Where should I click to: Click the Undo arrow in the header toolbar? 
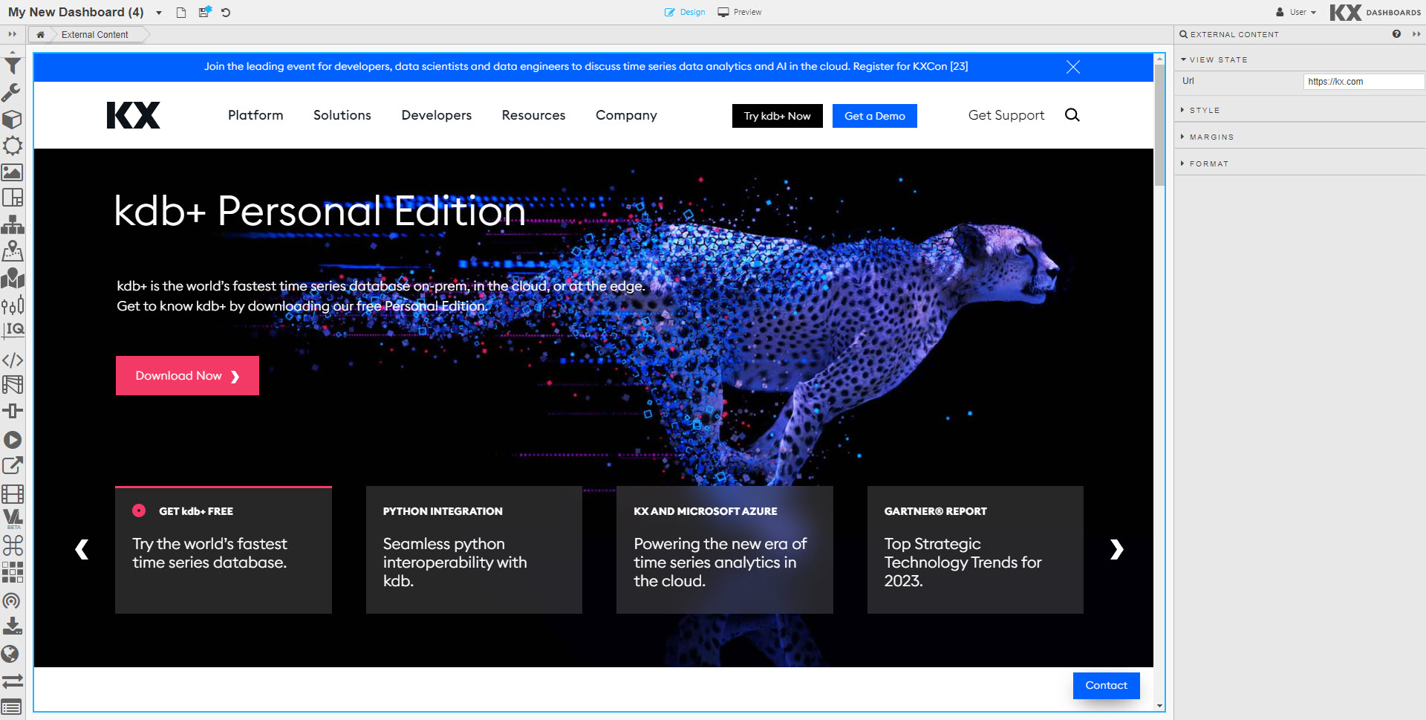coord(226,12)
